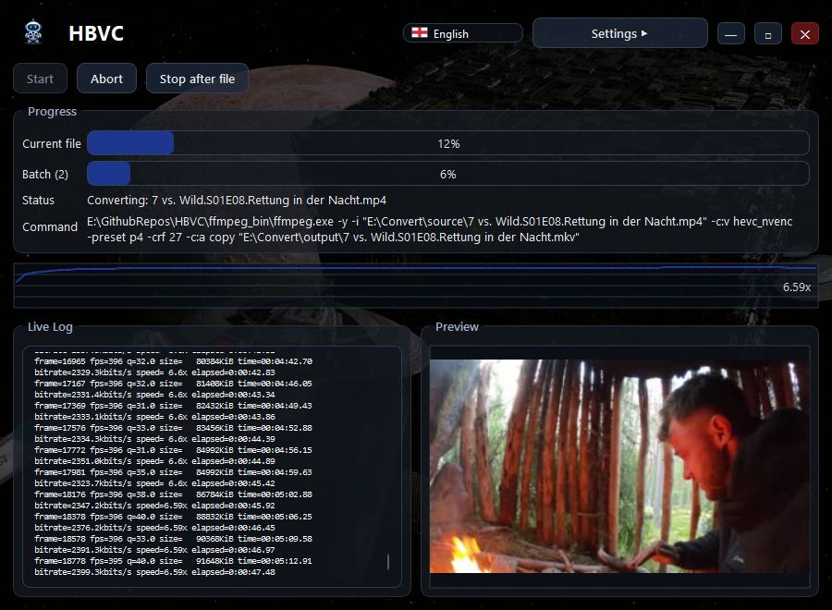Click the Status text Converting: 7 vs. Wild

point(237,200)
